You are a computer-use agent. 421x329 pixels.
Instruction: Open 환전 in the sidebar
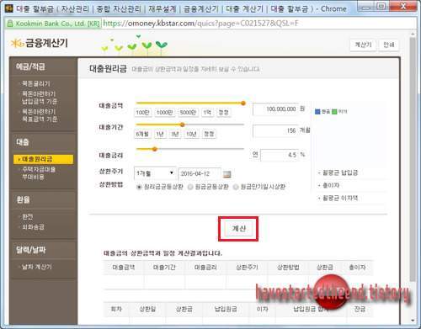[27, 216]
